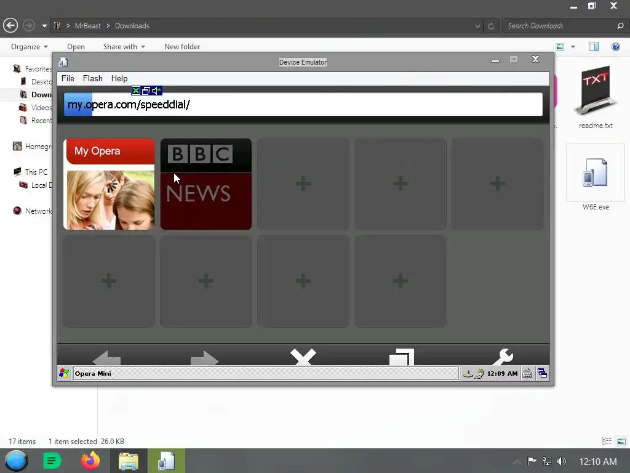Click the green X overlay icon
This screenshot has height=473, width=630.
coord(136,91)
